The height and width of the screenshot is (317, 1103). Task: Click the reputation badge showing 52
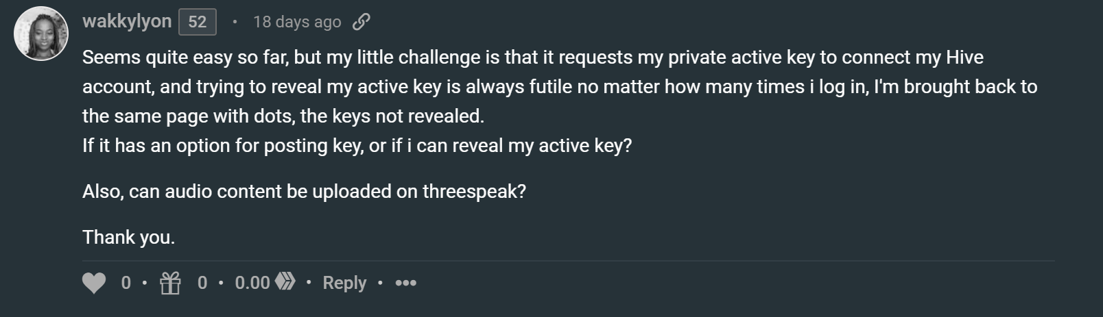(198, 22)
